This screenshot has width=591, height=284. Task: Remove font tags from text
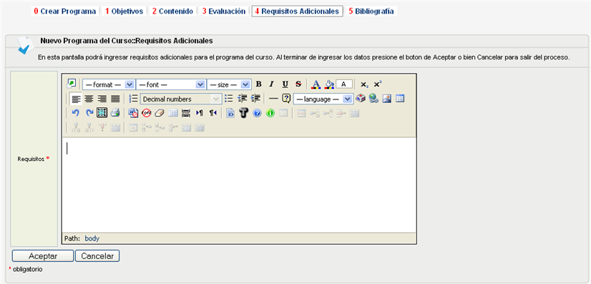tap(146, 112)
